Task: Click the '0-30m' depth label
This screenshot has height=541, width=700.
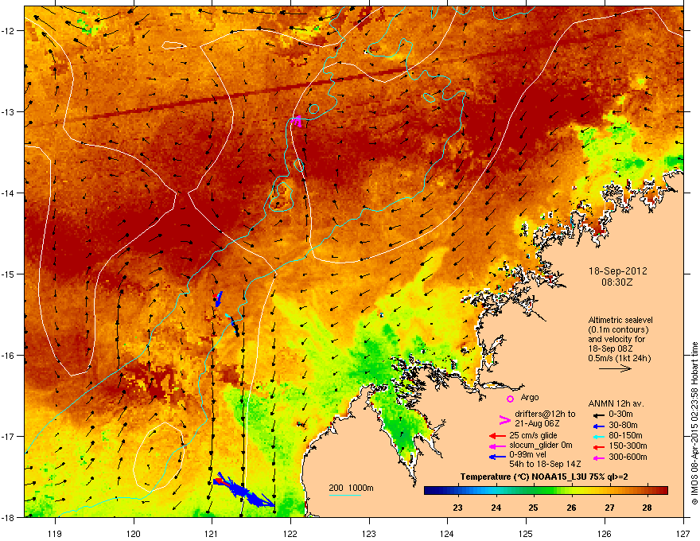Action: (x=620, y=415)
